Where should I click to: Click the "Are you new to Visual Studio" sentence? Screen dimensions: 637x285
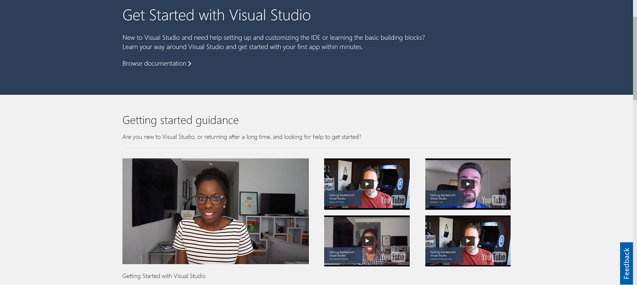[242, 137]
